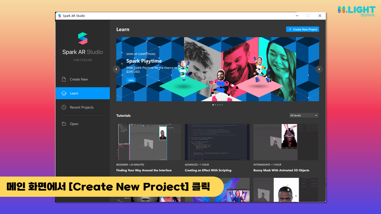Screen dimensions: 381x214
Task: Open Bunny Mask With Animated 3D Objects thumbnail
Action: (286, 142)
